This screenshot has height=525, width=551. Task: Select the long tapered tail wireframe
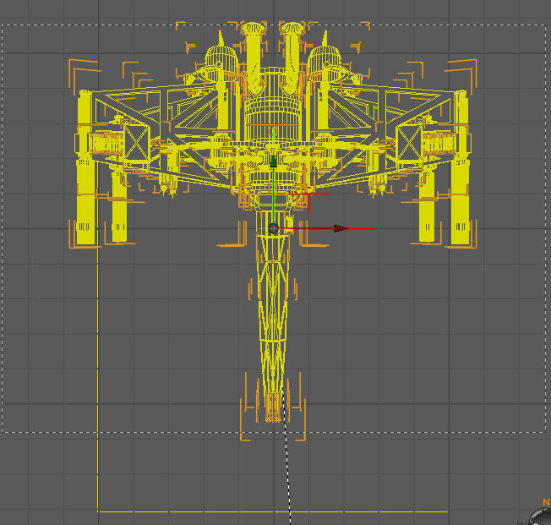pyautogui.click(x=273, y=321)
